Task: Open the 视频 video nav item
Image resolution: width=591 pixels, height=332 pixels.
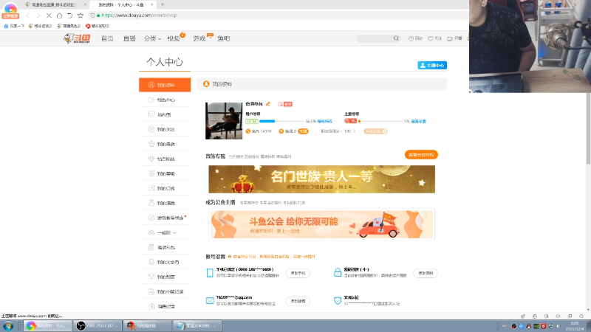Action: click(x=174, y=38)
